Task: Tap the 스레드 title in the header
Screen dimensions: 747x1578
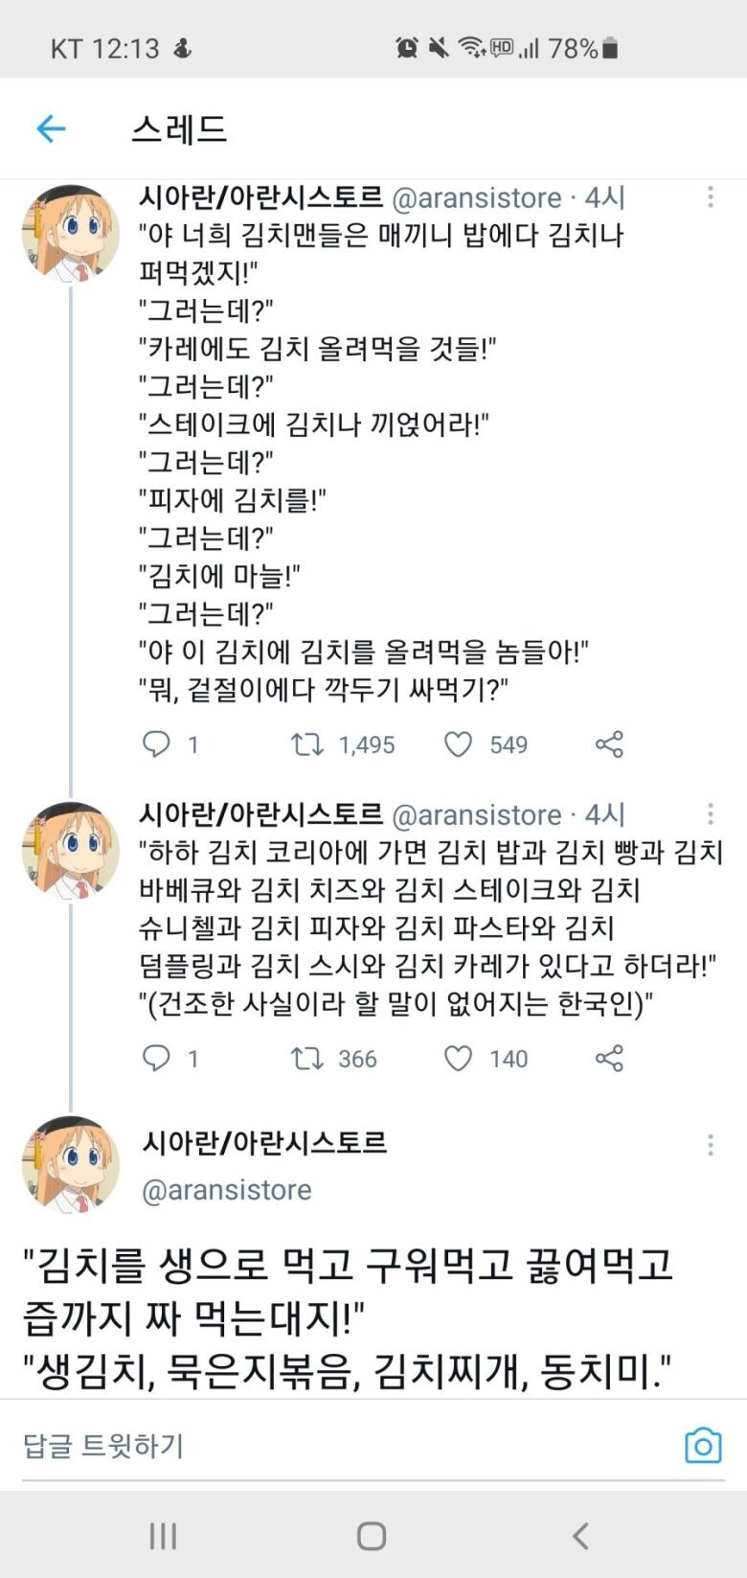Action: point(178,129)
